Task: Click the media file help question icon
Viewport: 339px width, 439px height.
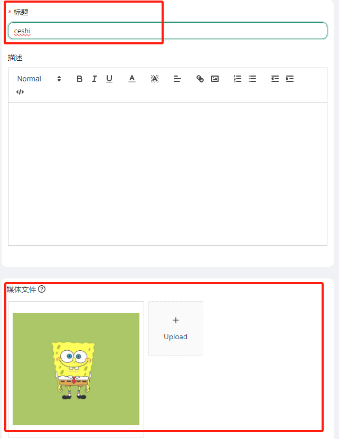Action: point(42,289)
